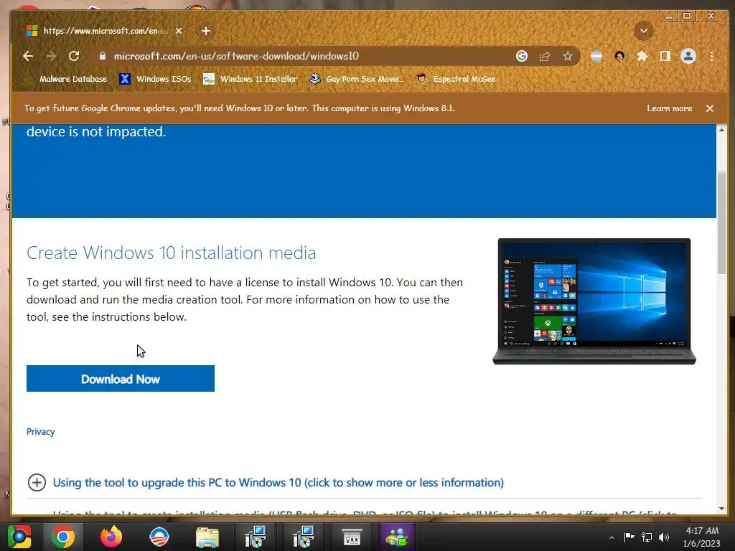Launch Firefox from the taskbar
This screenshot has width=735, height=551.
111,537
